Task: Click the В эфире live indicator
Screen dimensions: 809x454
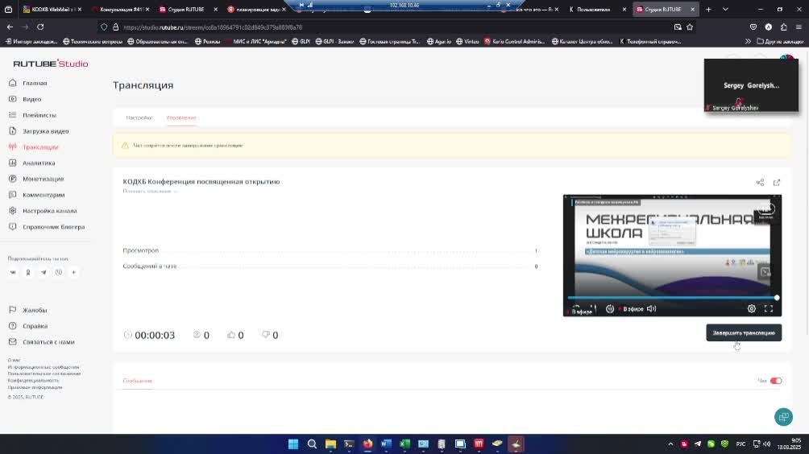Action: (633, 308)
